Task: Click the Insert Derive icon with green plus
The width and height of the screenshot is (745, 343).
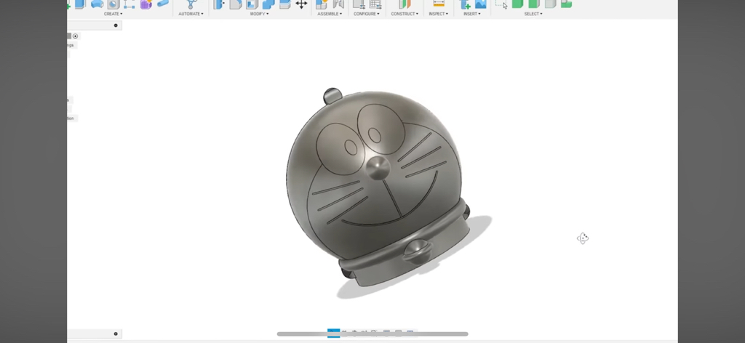Action: (465, 4)
